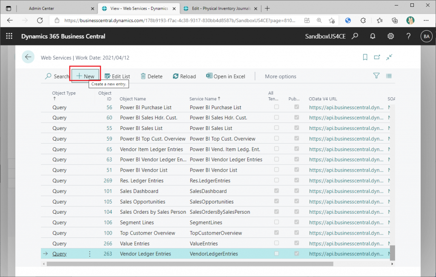Image resolution: width=436 pixels, height=277 pixels.
Task: Toggle All Tenants checkbox for Vendor Ledger Entries
Action: (276, 253)
